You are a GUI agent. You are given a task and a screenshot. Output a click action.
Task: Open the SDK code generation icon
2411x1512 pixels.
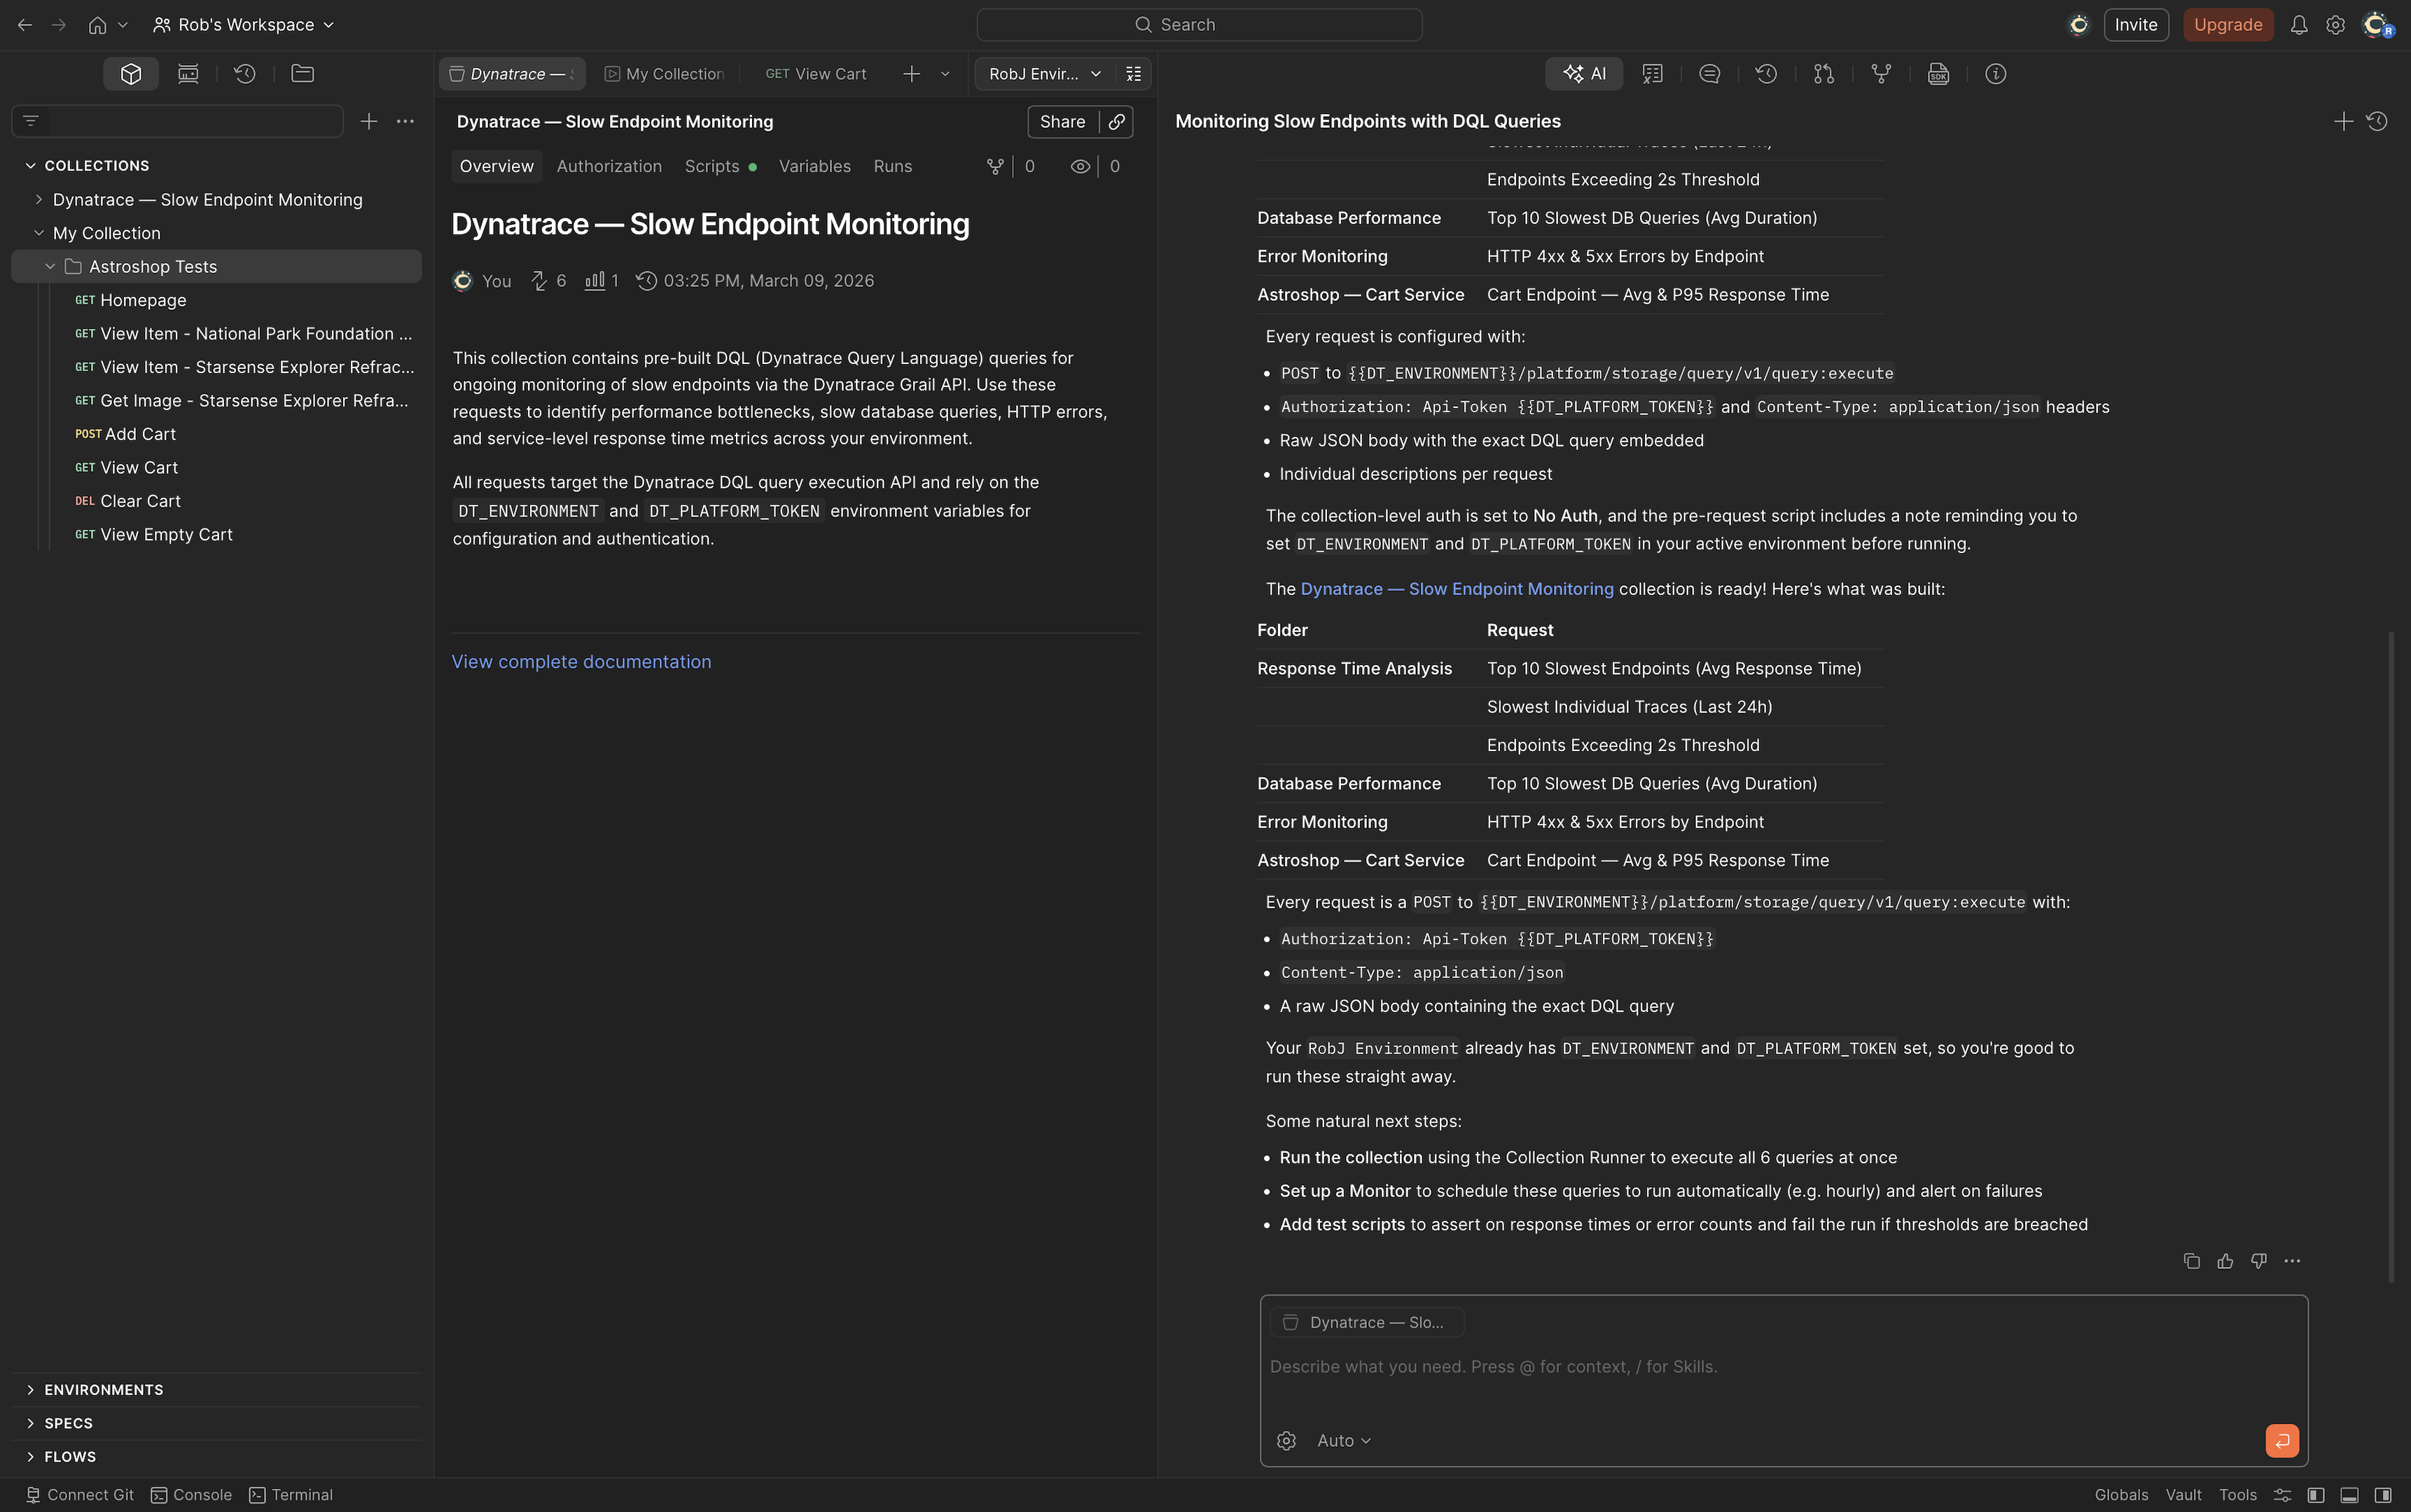click(x=1938, y=73)
